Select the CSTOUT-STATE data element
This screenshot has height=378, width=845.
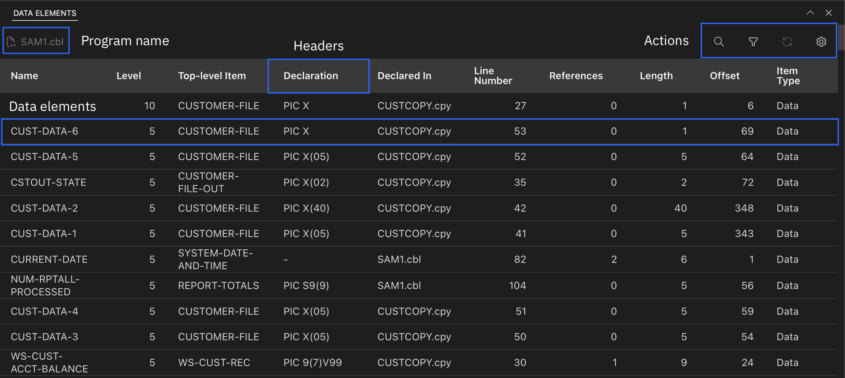click(48, 182)
